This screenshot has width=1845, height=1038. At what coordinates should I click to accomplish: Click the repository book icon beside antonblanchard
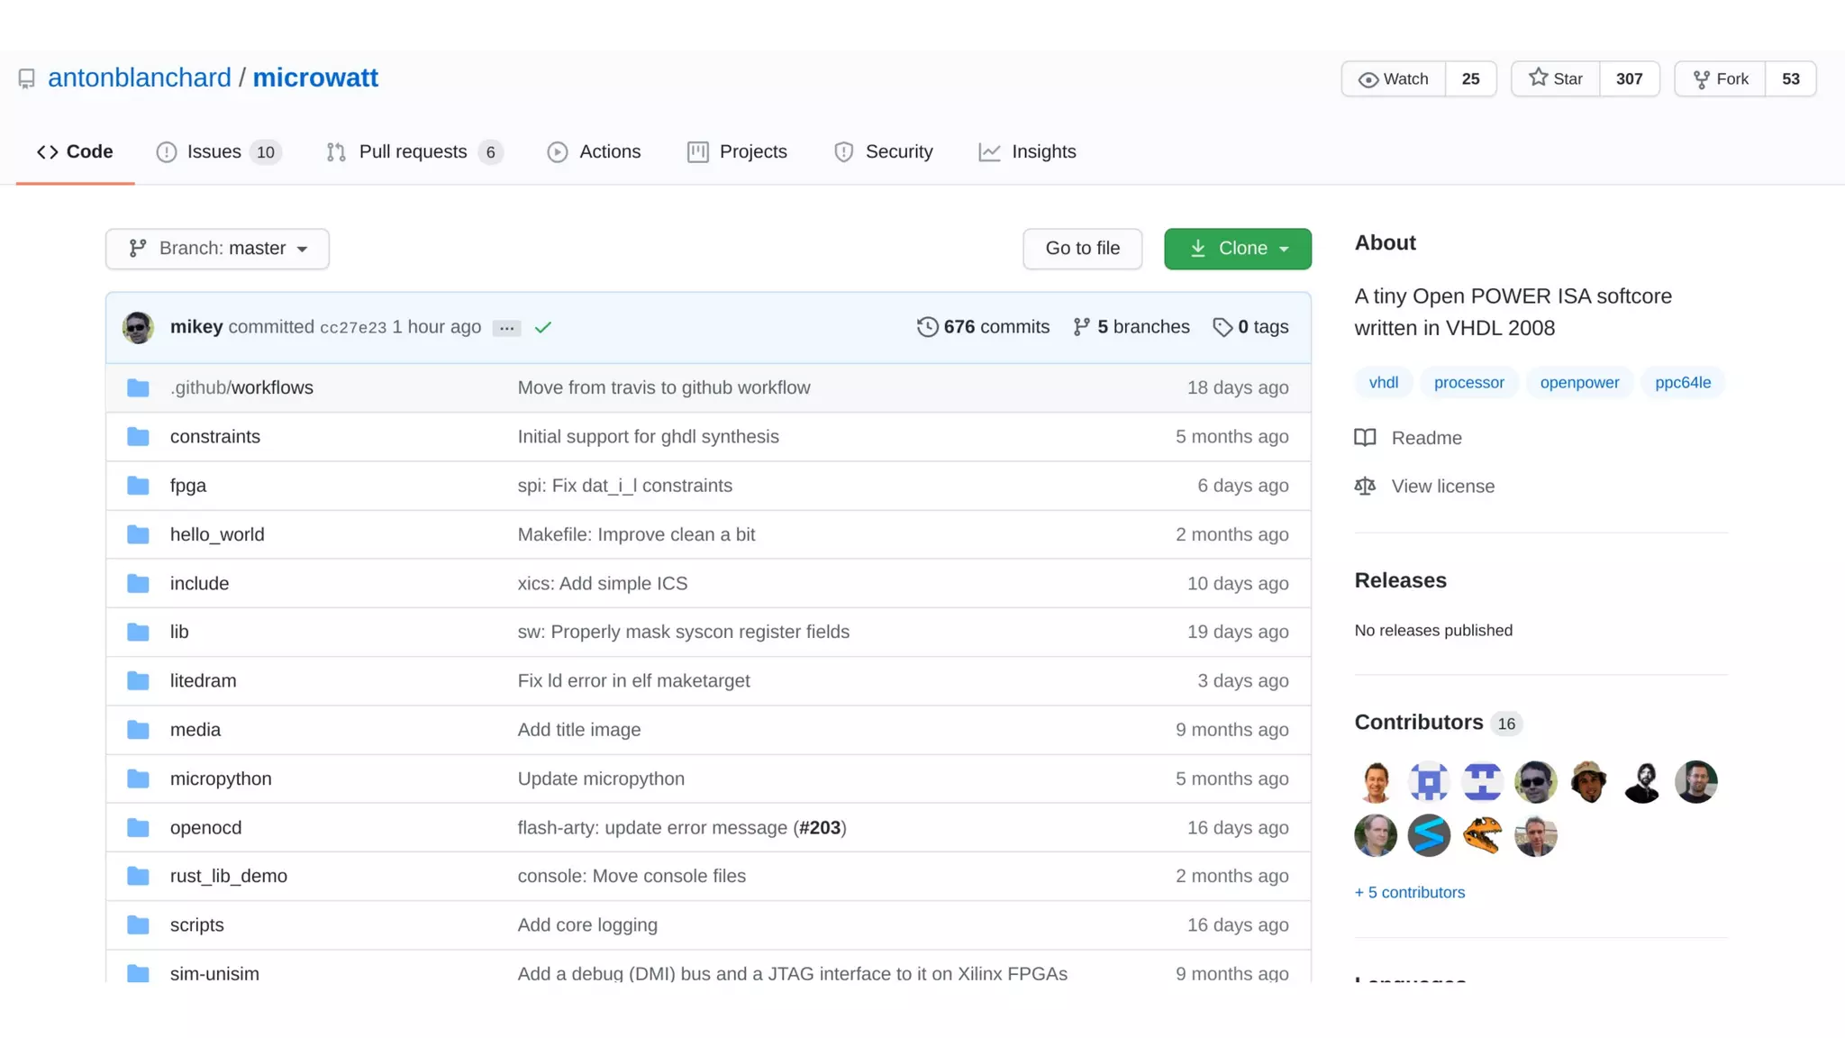click(27, 79)
